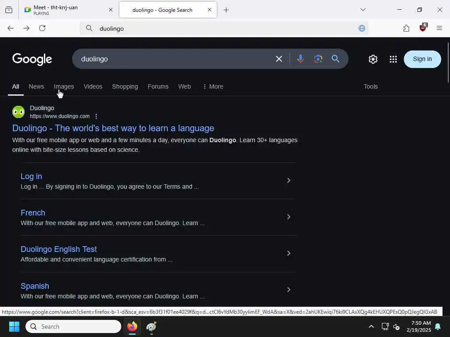Go to Google homepage via logo
This screenshot has height=337, width=450.
coord(32,59)
